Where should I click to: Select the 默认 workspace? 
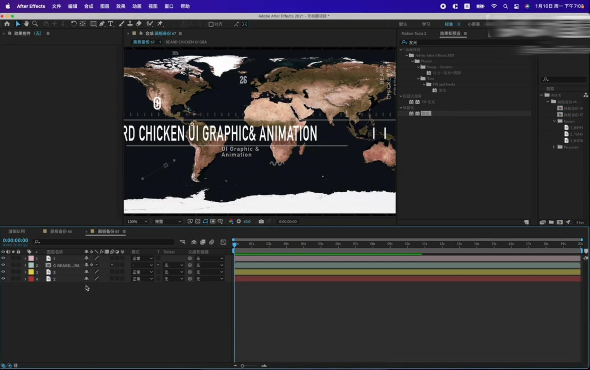coord(403,24)
